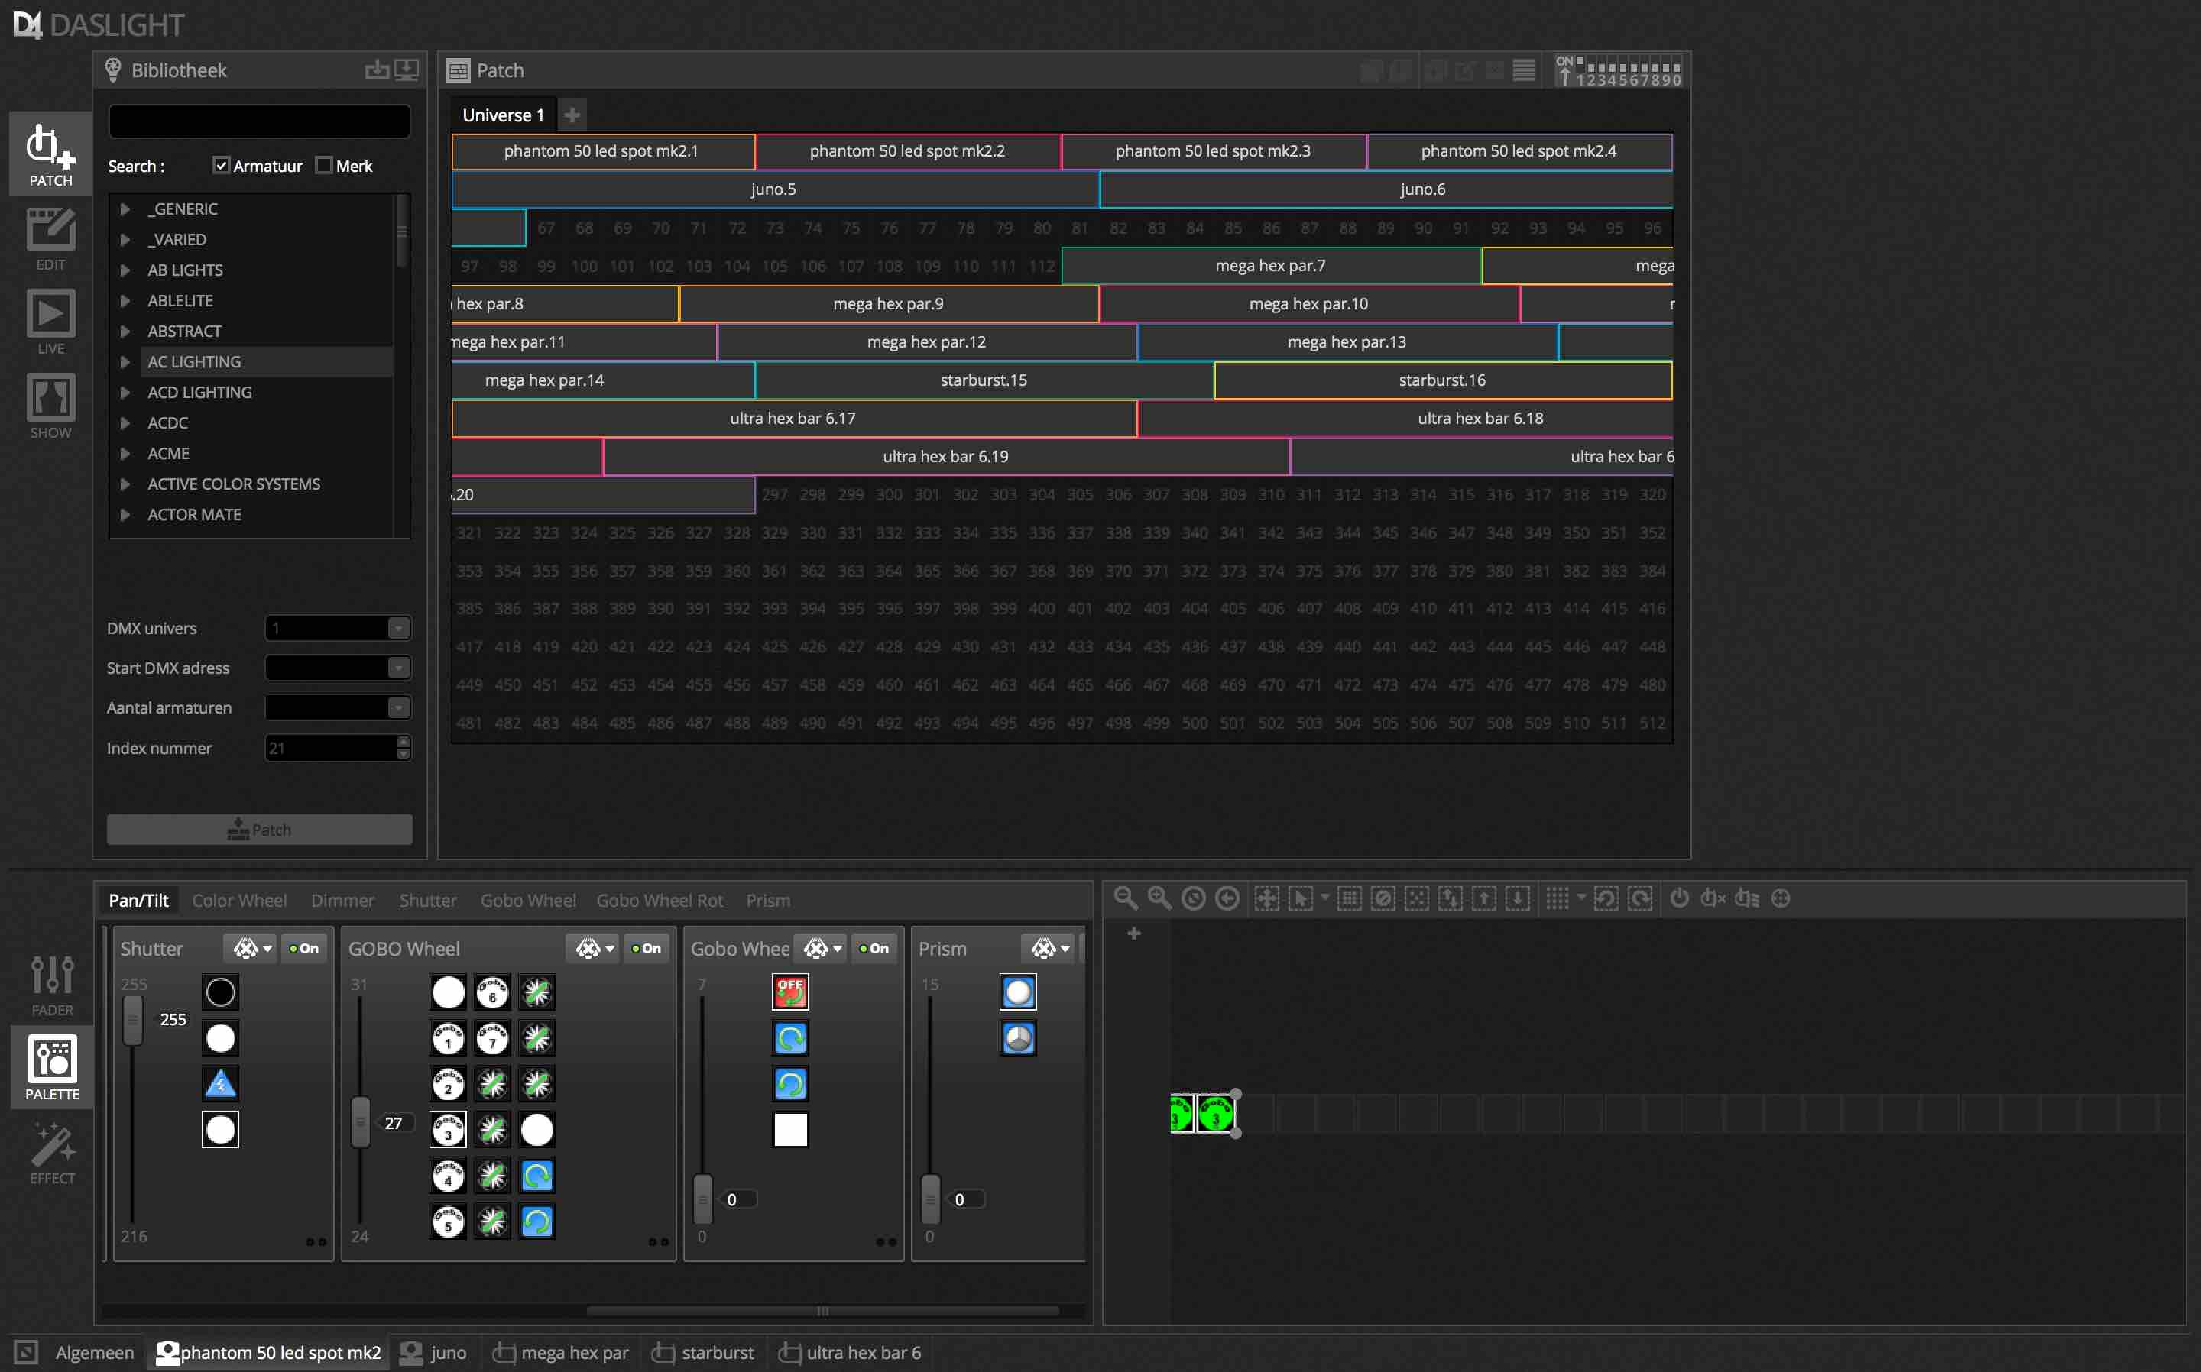Expand the _GENERIC library folder
Viewport: 2201px width, 1372px height.
pos(125,209)
